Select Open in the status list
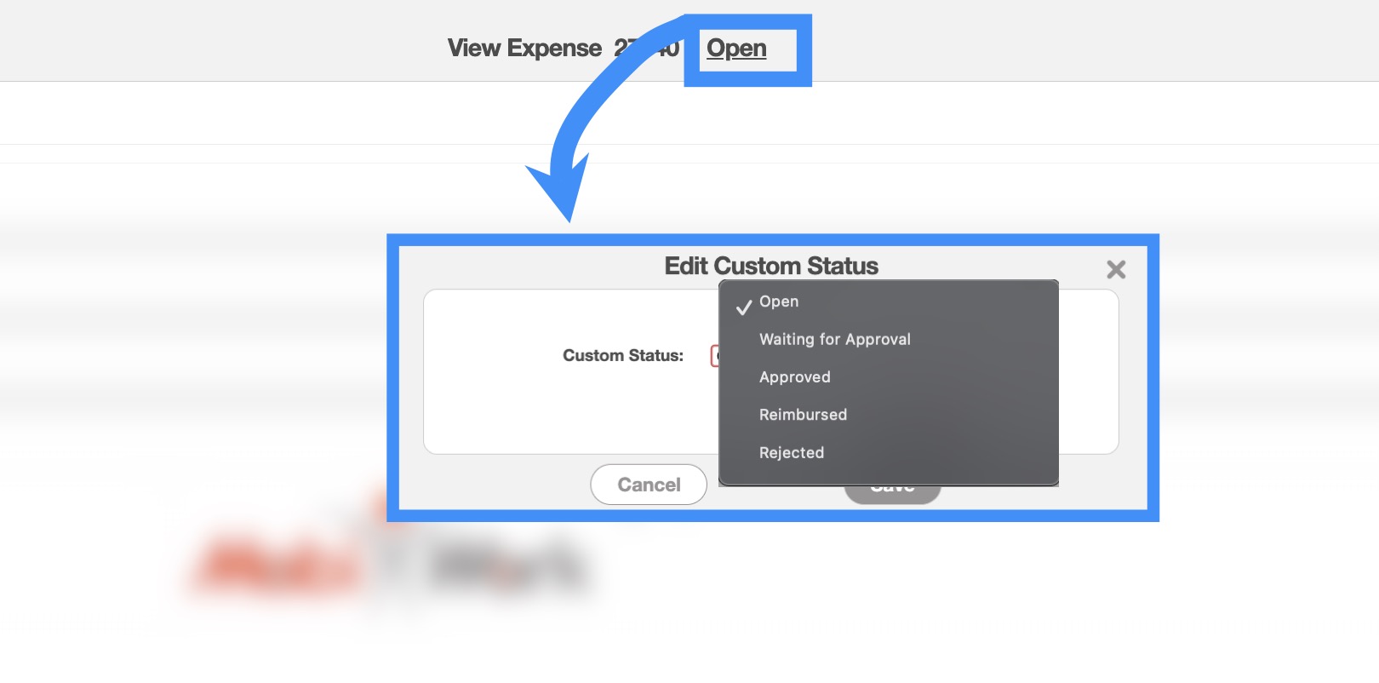The width and height of the screenshot is (1379, 683). coord(779,301)
